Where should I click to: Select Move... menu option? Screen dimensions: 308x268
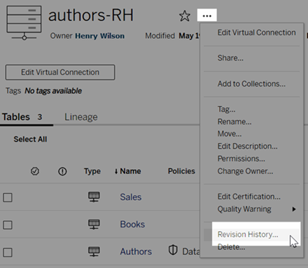(229, 134)
